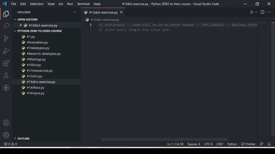Open the run options dropdown arrow
This screenshot has height=154, width=275.
pos(256,12)
